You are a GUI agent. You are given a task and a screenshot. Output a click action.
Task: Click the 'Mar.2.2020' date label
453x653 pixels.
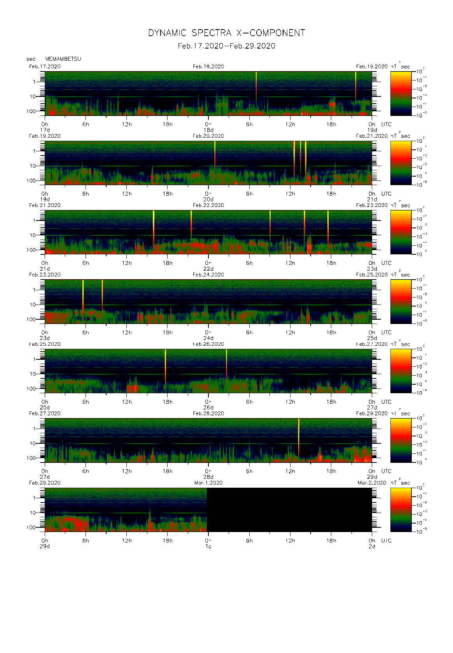(372, 483)
